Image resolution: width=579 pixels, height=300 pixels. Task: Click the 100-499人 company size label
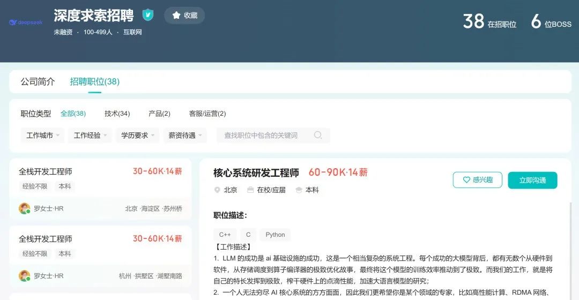click(98, 32)
